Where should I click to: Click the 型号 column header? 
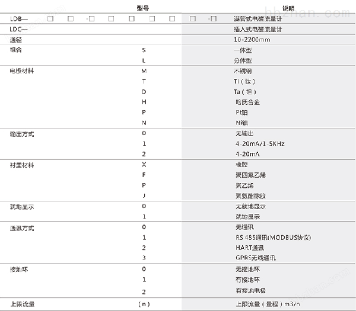click(143, 8)
